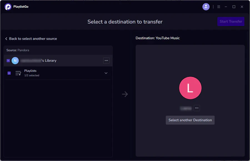Start Transfer to YouTube Music
Image resolution: width=250 pixels, height=161 pixels.
pyautogui.click(x=231, y=21)
